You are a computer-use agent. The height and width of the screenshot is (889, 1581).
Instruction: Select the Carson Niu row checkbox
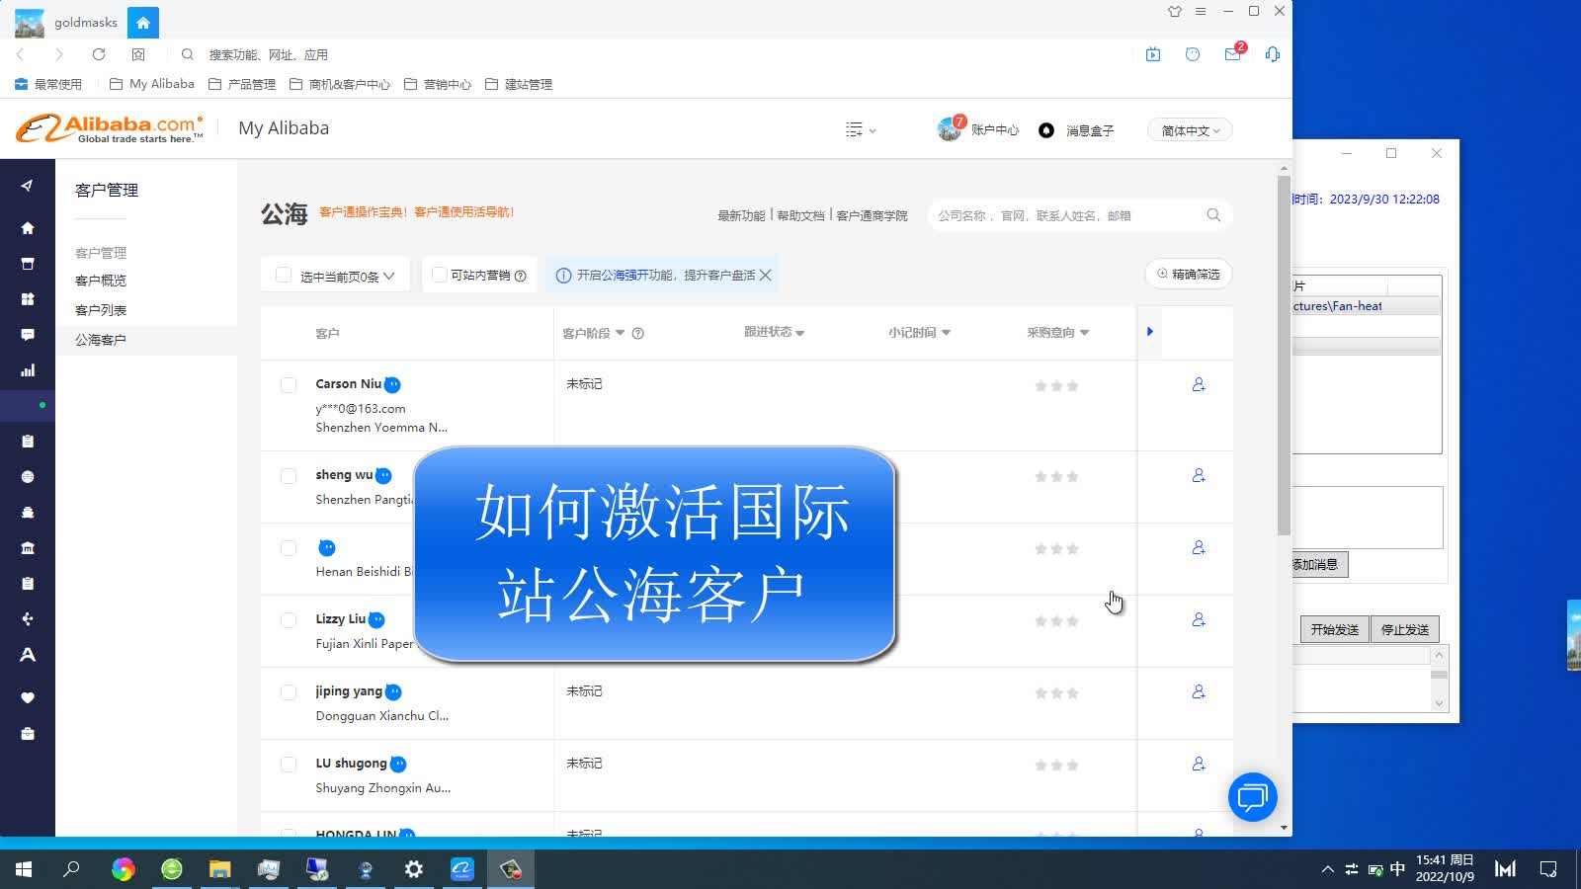(289, 385)
